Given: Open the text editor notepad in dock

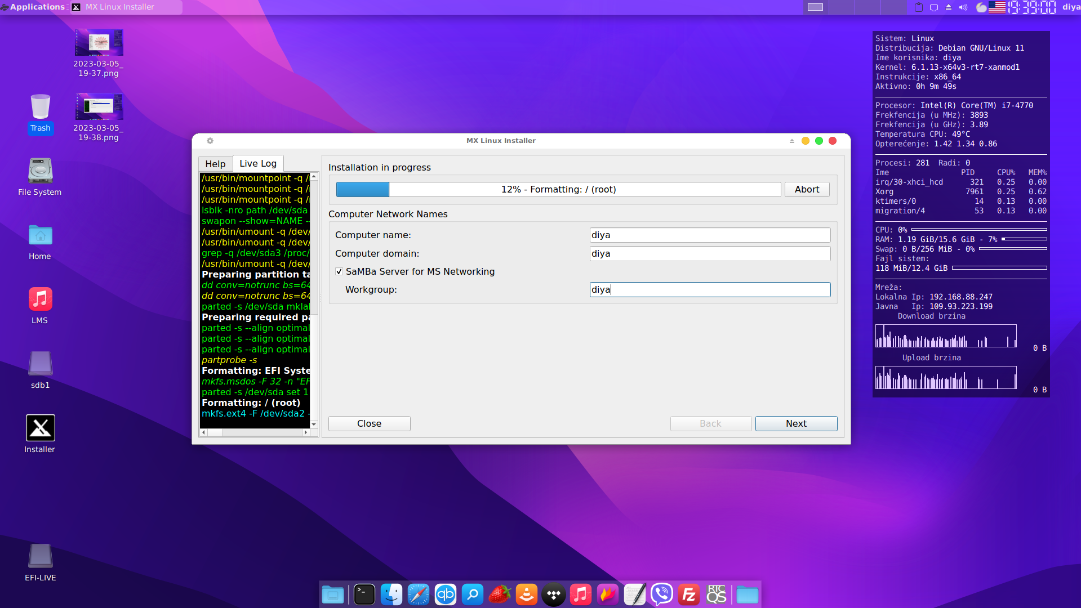Looking at the screenshot, I should 635,594.
